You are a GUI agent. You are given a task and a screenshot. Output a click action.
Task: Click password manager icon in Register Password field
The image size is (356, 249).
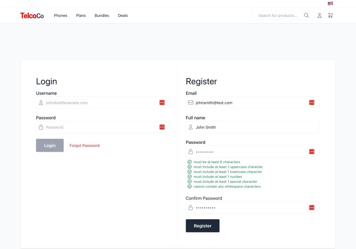312,151
